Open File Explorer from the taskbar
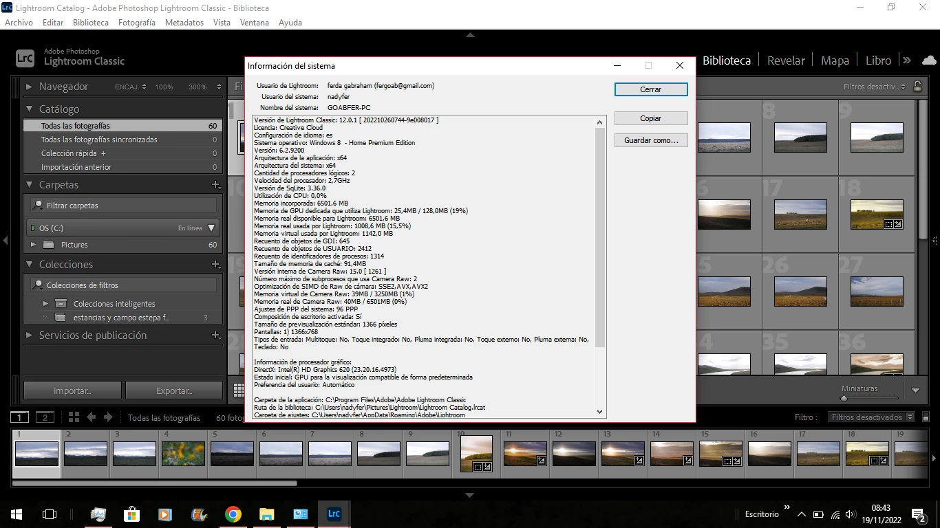The image size is (940, 528). 266,514
